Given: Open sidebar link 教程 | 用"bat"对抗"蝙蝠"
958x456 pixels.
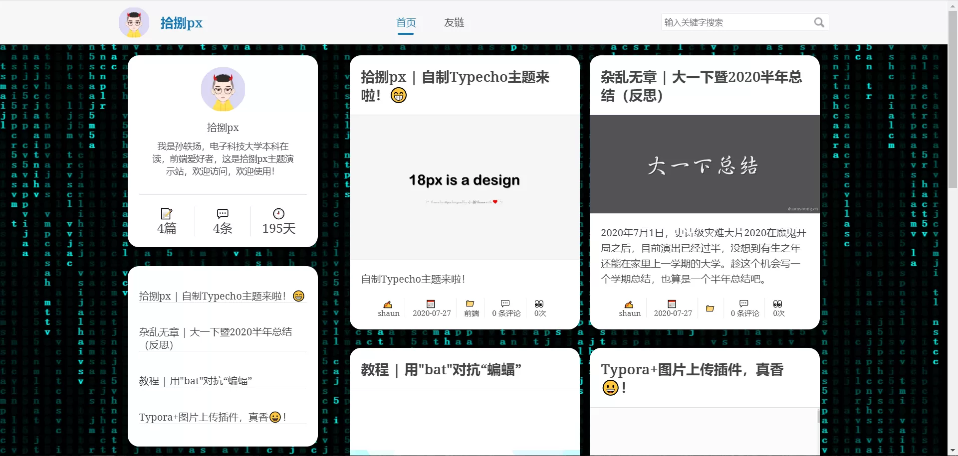Looking at the screenshot, I should tap(196, 381).
